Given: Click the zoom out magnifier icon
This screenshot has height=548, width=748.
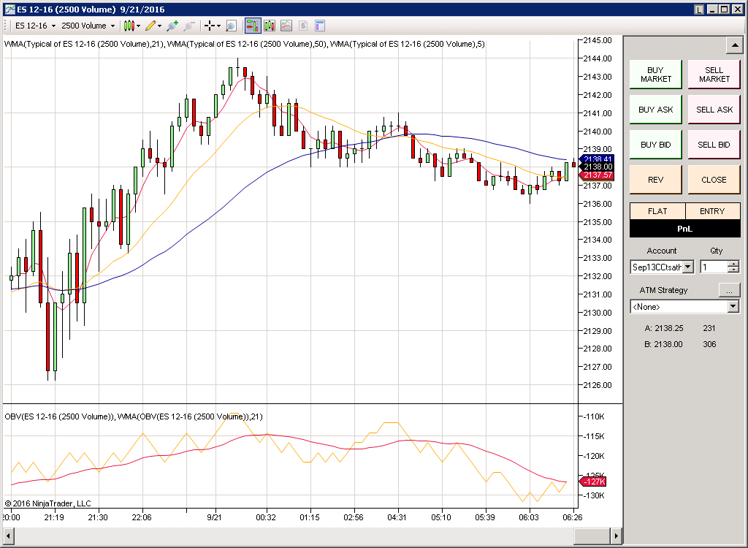Looking at the screenshot, I should (x=189, y=26).
